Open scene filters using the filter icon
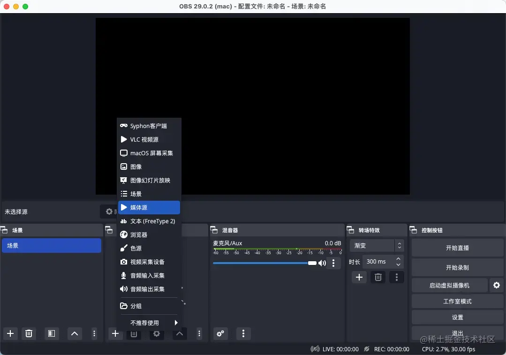 tap(52, 333)
